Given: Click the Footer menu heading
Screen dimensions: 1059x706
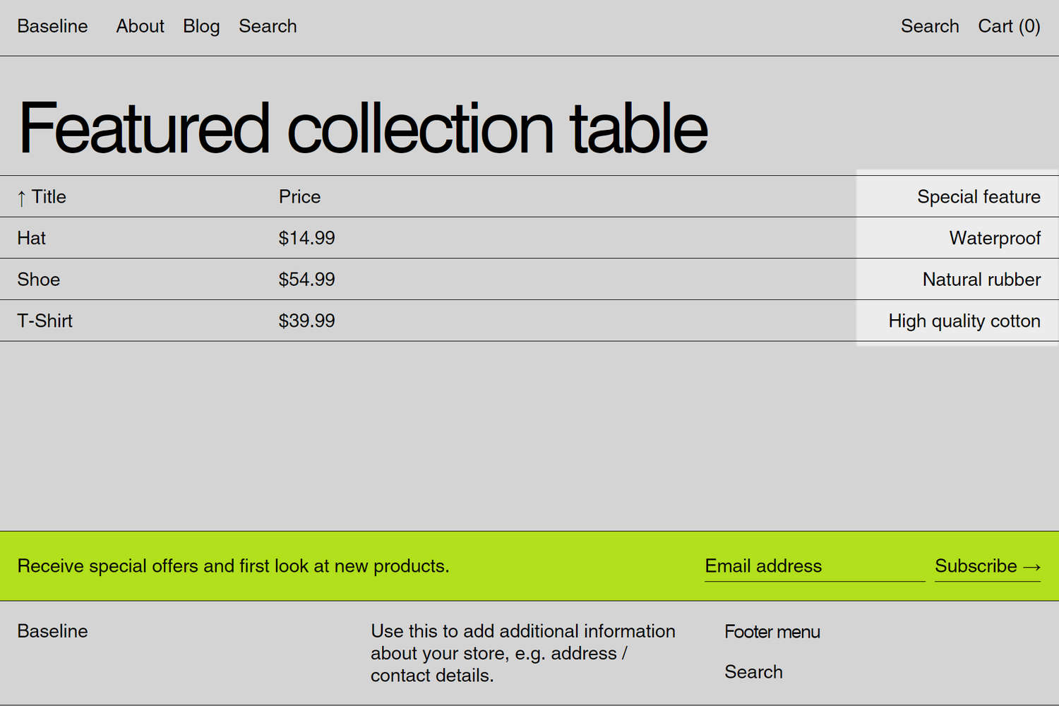Looking at the screenshot, I should (x=772, y=632).
